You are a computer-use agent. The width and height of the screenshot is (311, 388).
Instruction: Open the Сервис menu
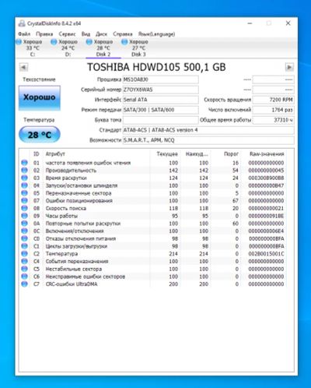point(67,34)
